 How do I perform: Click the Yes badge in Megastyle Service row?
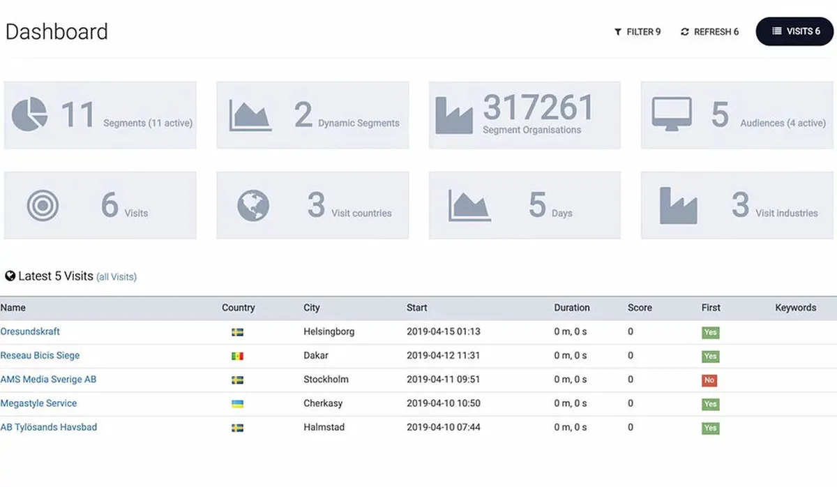[710, 404]
